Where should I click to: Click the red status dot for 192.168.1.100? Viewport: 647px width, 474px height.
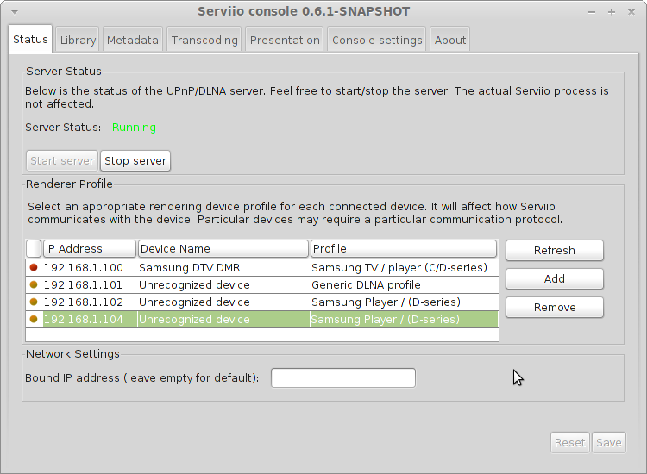point(34,267)
